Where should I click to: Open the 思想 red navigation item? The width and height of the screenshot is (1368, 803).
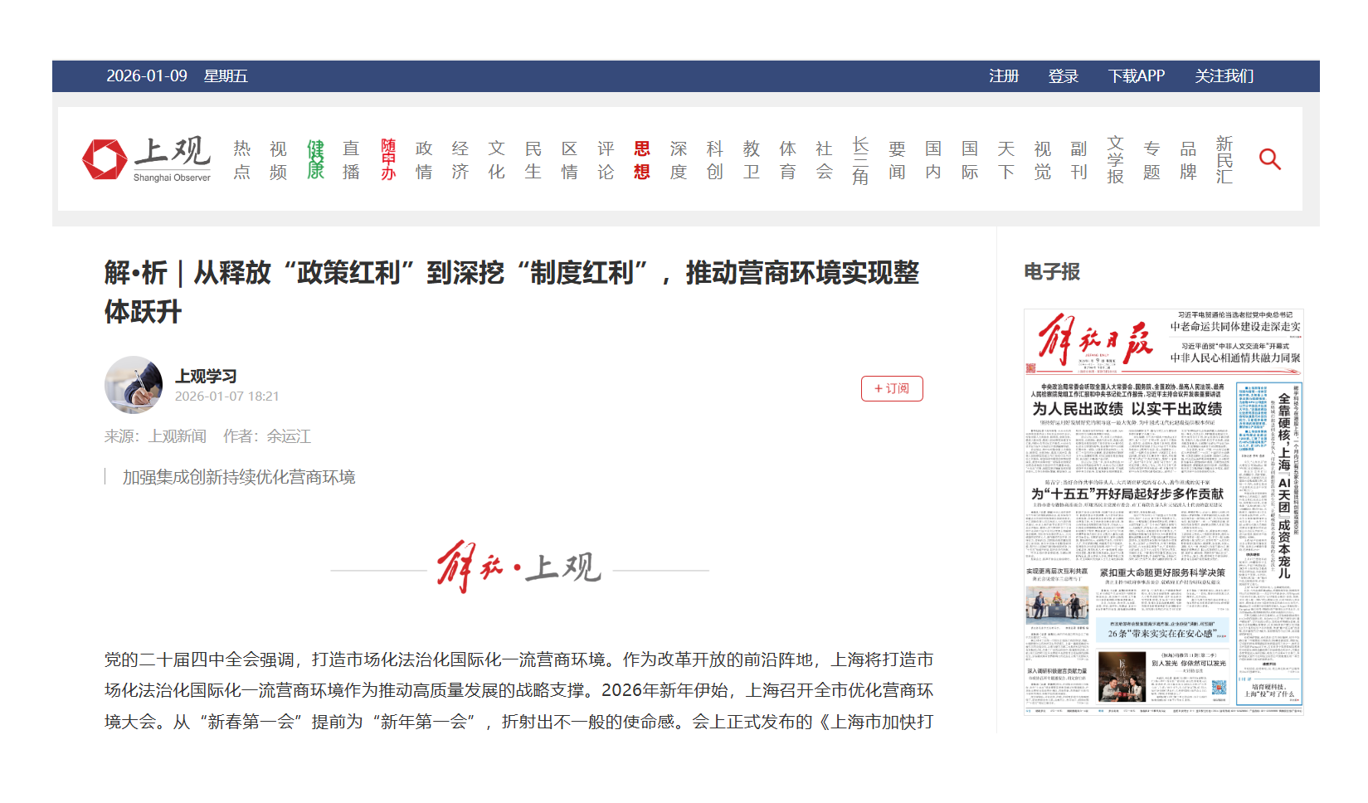click(x=641, y=159)
